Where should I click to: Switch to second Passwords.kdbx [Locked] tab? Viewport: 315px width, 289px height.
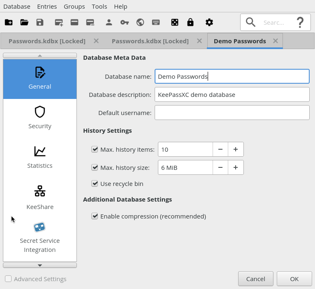click(150, 41)
